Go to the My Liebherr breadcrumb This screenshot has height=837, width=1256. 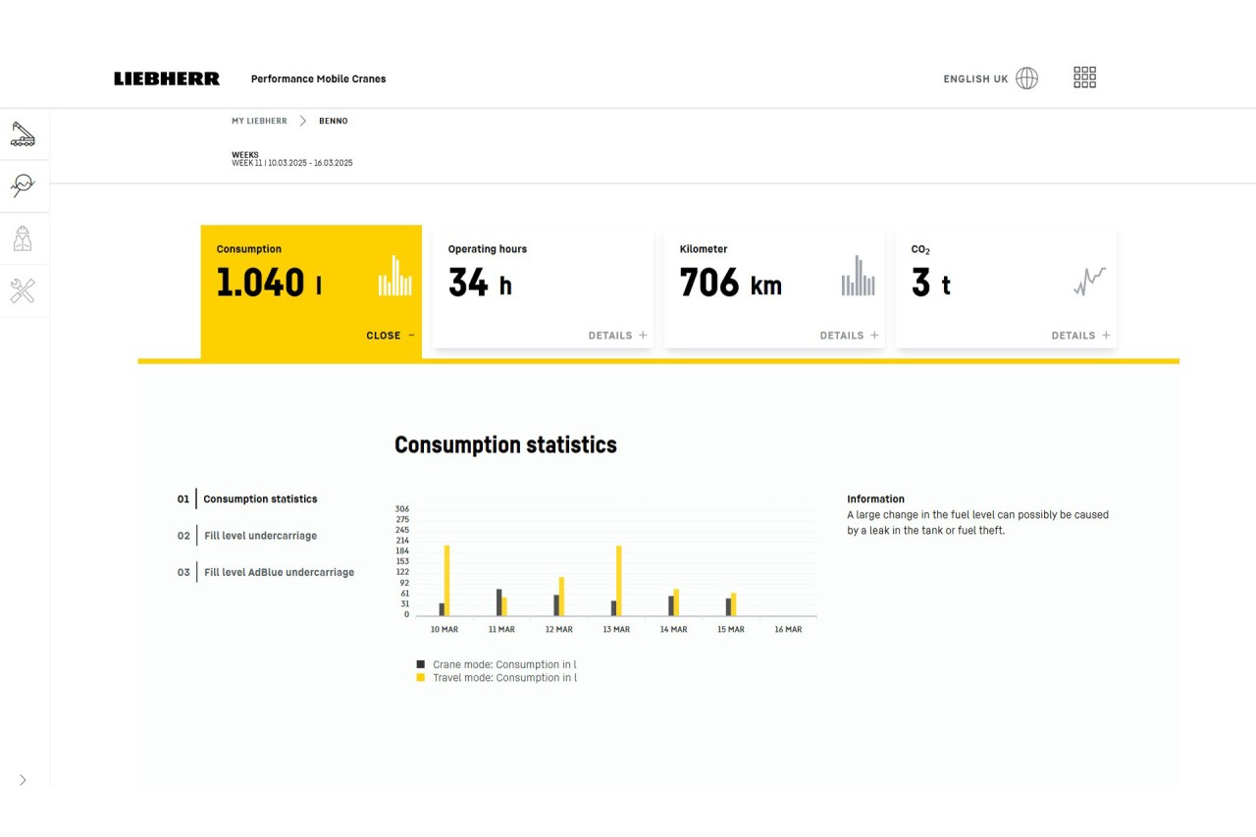click(259, 122)
